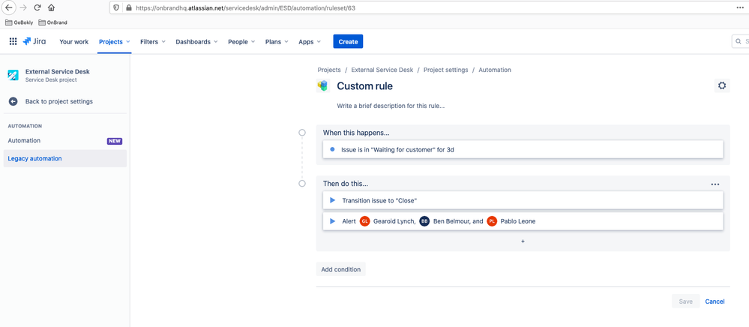Edit the Custom rule title

365,86
